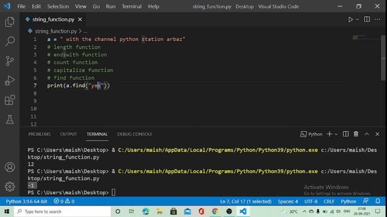Viewport: 387px width, 217px height.
Task: Open the Edit menu
Action: coord(36,7)
